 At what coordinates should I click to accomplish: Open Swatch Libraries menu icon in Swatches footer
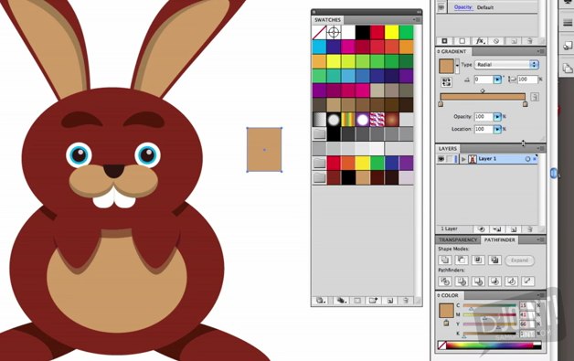[x=321, y=301]
